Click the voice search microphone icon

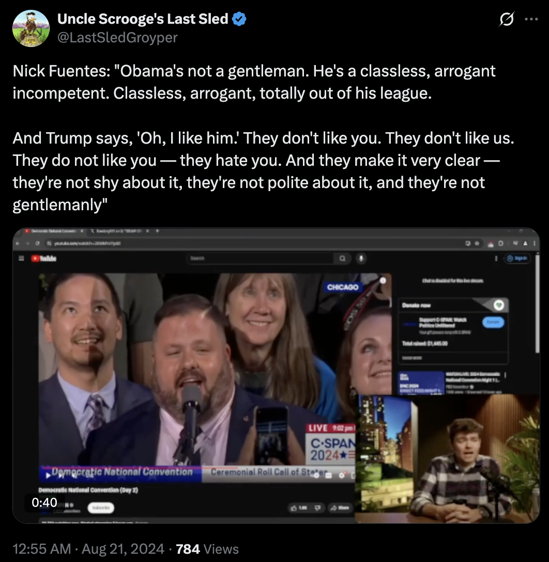click(361, 258)
